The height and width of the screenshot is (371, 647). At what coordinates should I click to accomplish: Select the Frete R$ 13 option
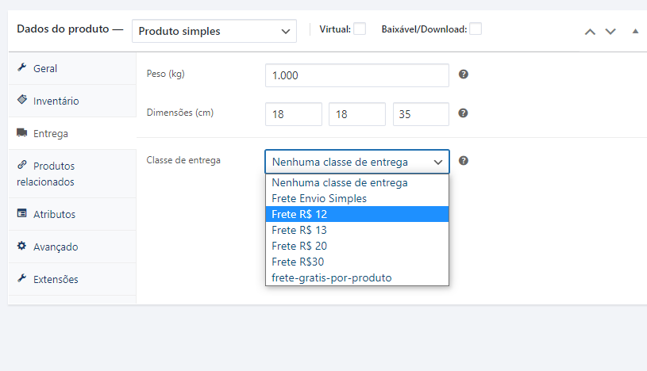pos(357,230)
